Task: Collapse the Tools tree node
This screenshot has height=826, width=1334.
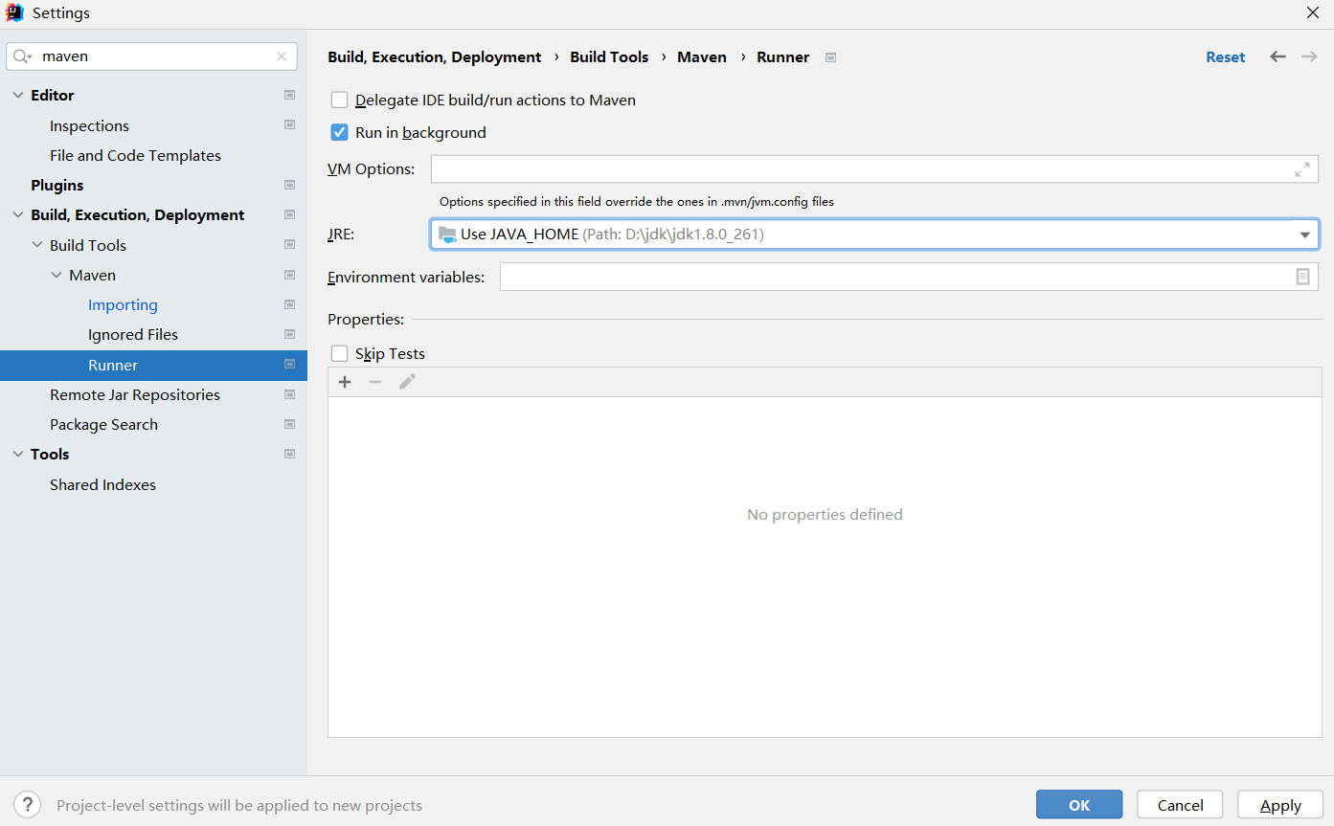Action: 18,455
